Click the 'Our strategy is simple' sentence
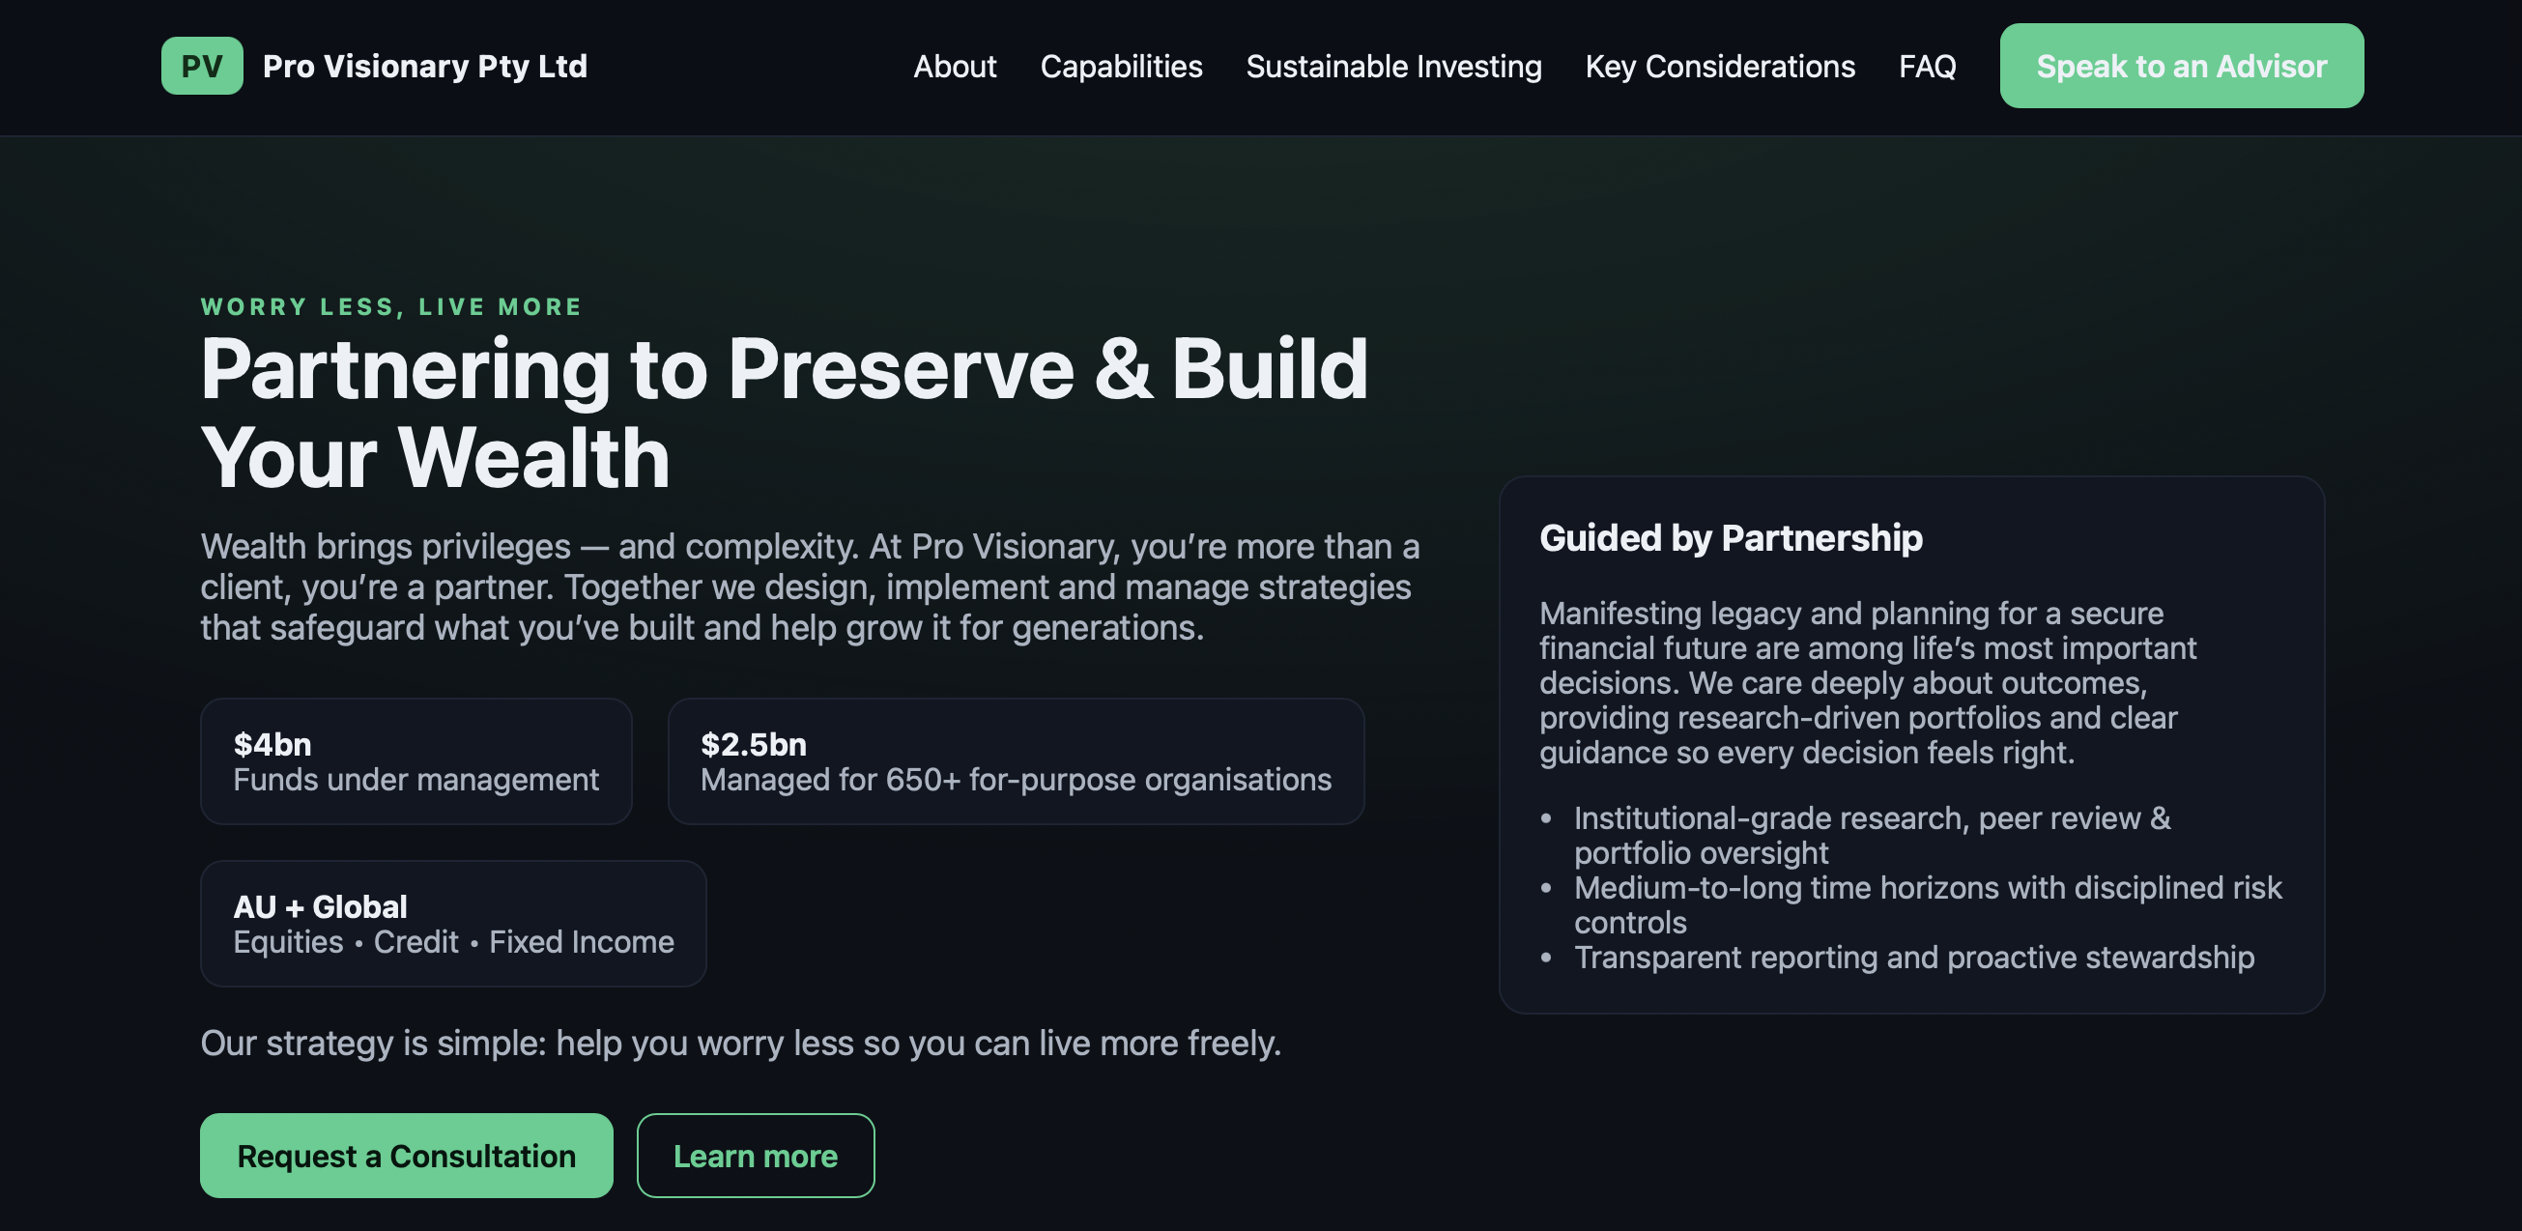 coord(740,1043)
